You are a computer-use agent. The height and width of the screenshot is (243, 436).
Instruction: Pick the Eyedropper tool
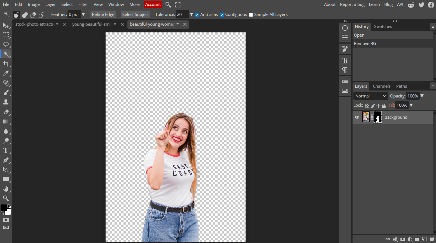point(6,73)
